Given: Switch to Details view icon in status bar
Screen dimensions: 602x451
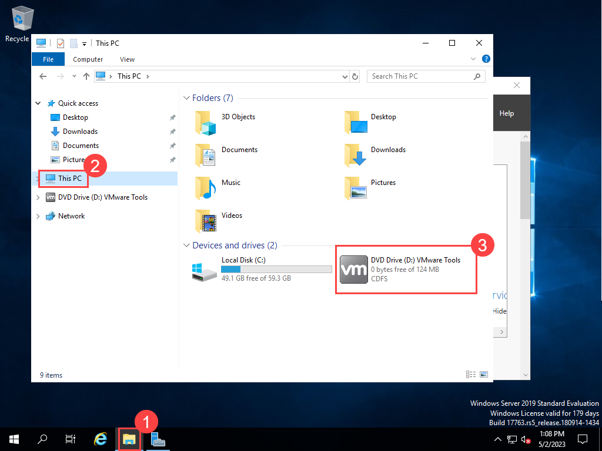Looking at the screenshot, I should [x=471, y=375].
